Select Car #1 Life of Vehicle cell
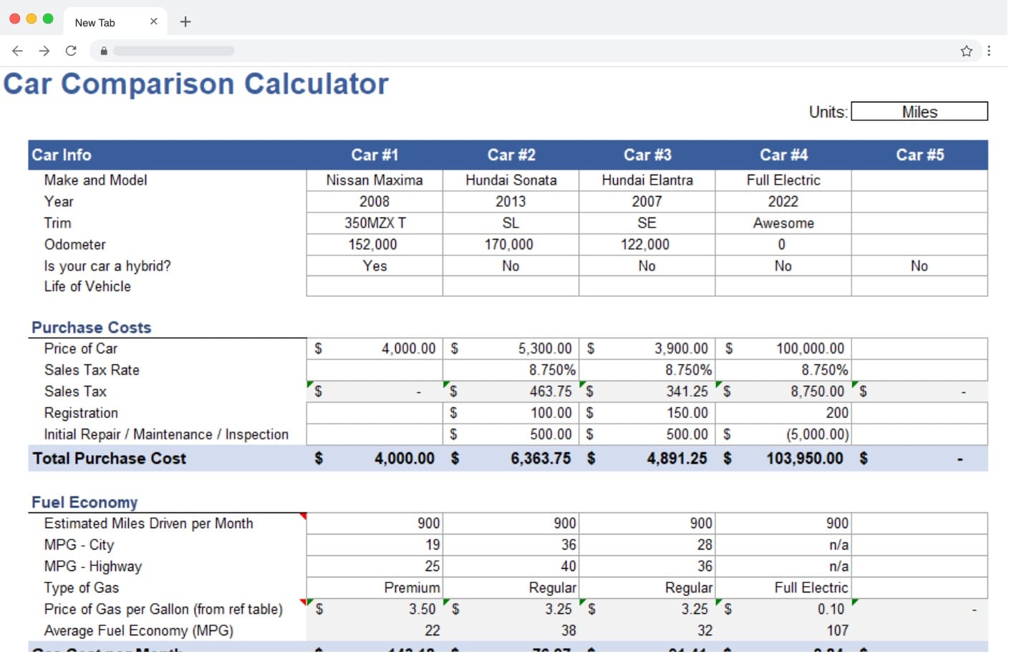1009x654 pixels. click(x=375, y=286)
